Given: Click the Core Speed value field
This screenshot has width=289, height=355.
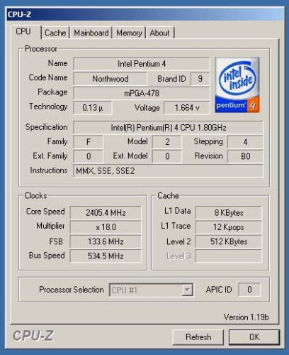Looking at the screenshot, I should pos(106,212).
